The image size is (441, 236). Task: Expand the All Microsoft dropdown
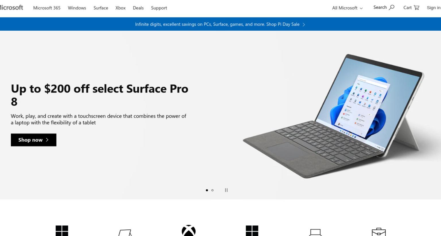[x=347, y=8]
